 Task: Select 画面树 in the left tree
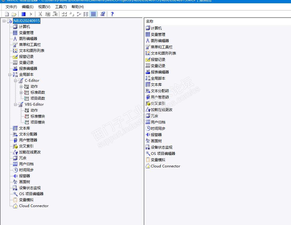tap(25, 182)
